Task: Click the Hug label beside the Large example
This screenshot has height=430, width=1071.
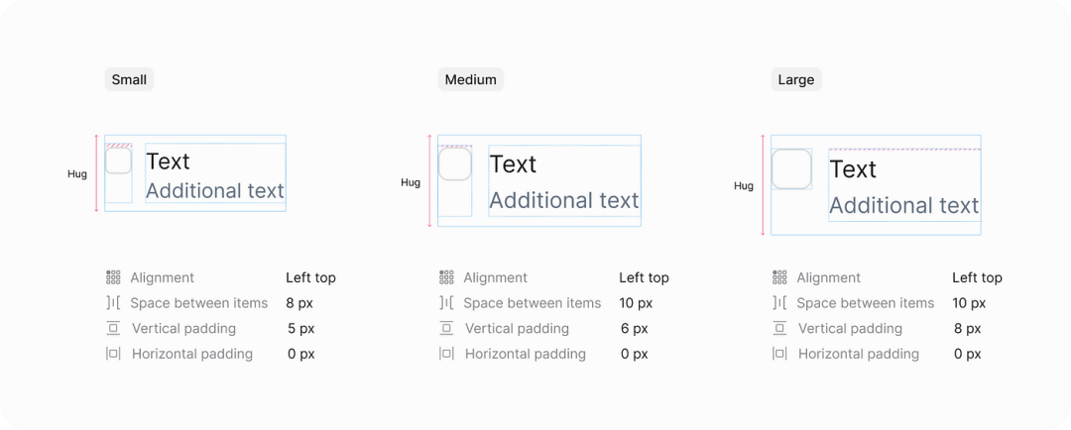Action: (x=744, y=185)
